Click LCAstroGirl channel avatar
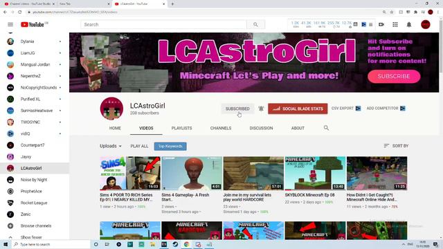 click(111, 109)
